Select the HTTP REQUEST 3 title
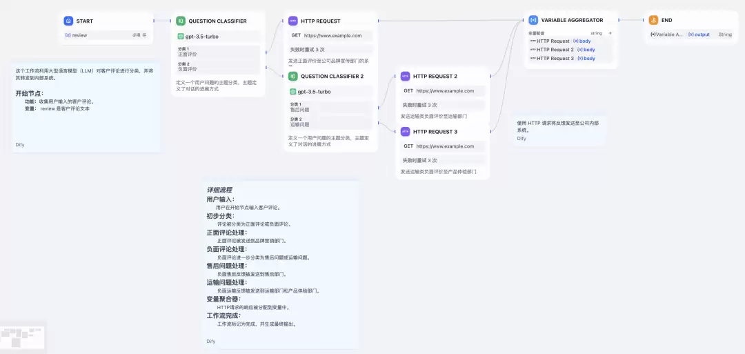Image resolution: width=745 pixels, height=354 pixels. click(435, 132)
